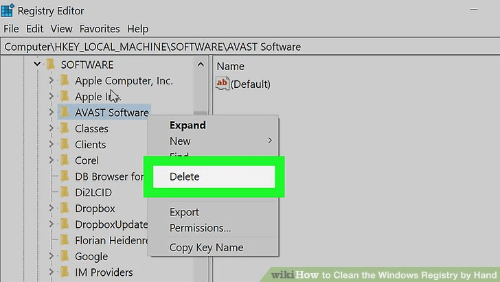This screenshot has width=500, height=282.
Task: Click the tree scrollbar up arrow
Action: click(x=201, y=64)
